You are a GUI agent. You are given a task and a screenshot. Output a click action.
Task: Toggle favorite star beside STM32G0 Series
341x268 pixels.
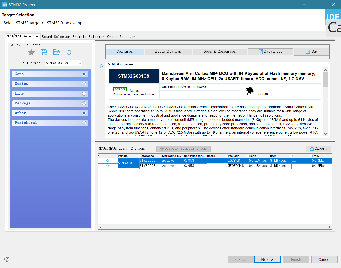click(102, 66)
